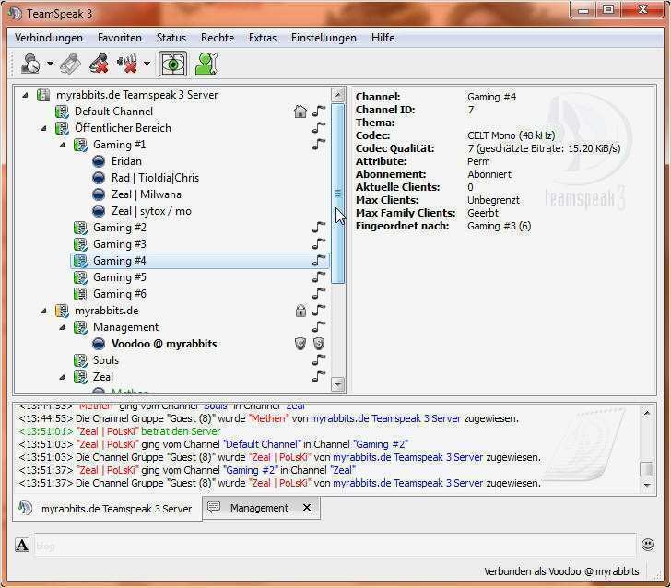Click the text formatting A button
The width and height of the screenshot is (671, 588).
click(x=22, y=546)
